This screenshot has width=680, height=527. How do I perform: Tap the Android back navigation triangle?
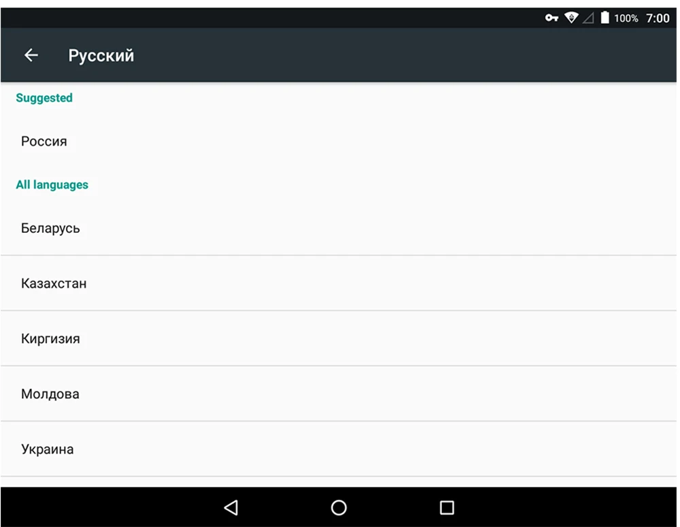click(231, 507)
